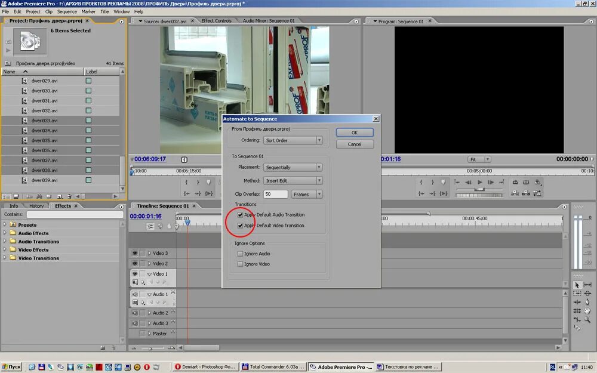Viewport: 597px width, 373px height.
Task: Click the Пуск Start button
Action: (x=11, y=367)
